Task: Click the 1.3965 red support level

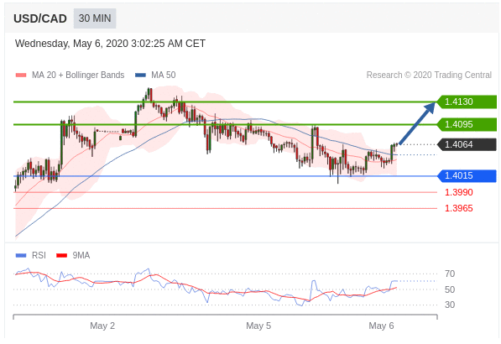Action: 459,208
